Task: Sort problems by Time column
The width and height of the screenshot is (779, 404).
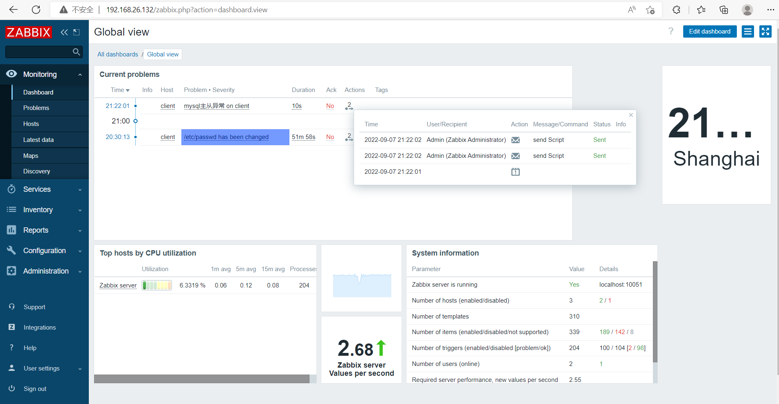Action: pyautogui.click(x=120, y=90)
